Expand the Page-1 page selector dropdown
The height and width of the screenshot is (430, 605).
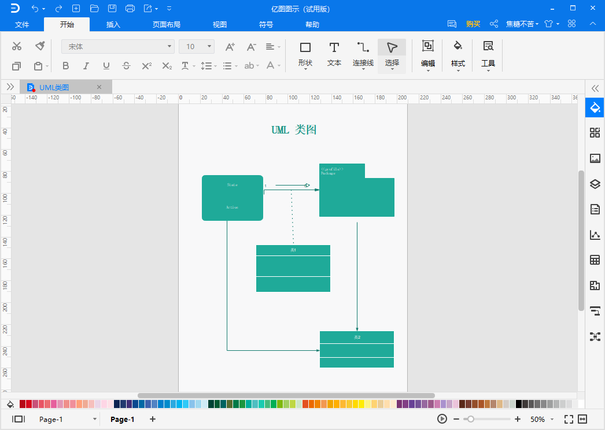(x=94, y=419)
